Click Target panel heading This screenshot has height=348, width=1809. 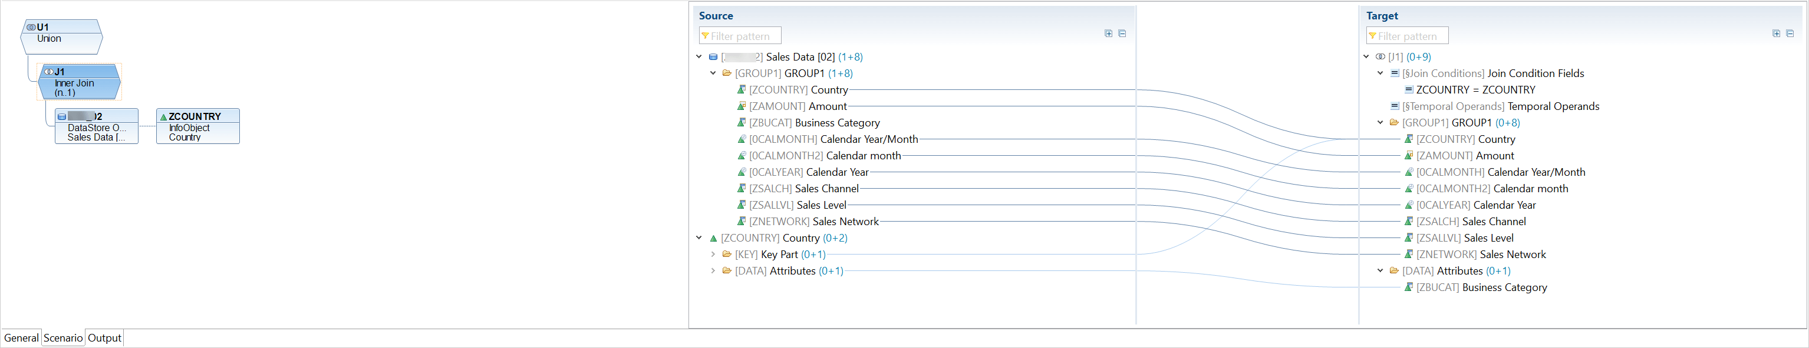tap(1382, 15)
